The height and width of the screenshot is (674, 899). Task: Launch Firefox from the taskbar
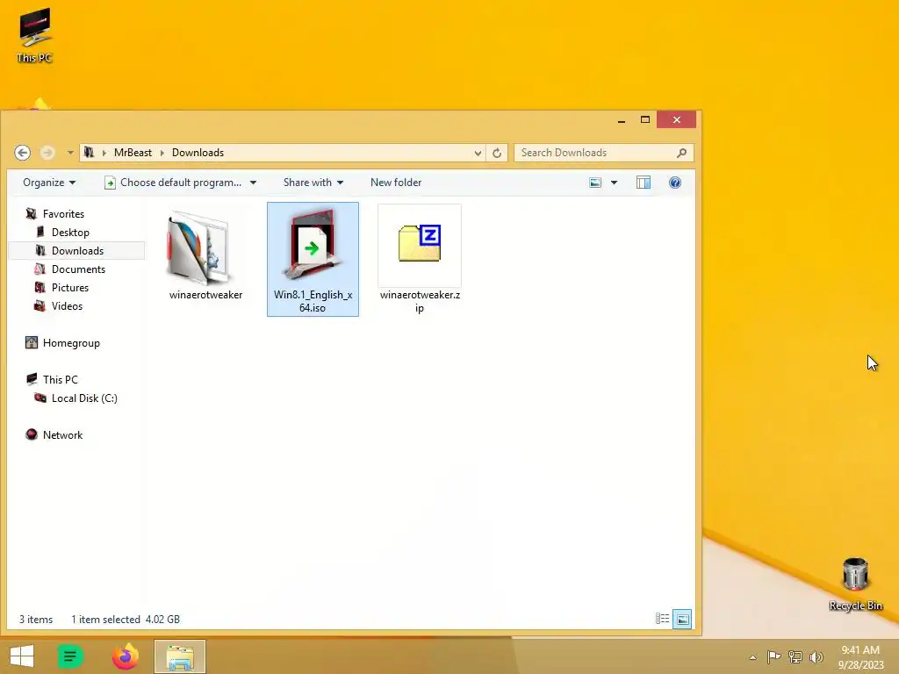126,656
